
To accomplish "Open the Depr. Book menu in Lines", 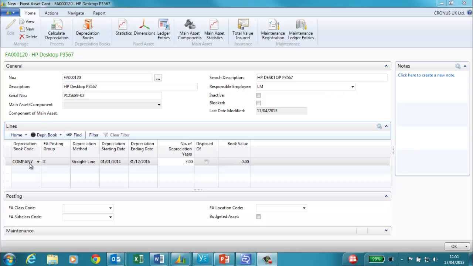I will pyautogui.click(x=46, y=135).
